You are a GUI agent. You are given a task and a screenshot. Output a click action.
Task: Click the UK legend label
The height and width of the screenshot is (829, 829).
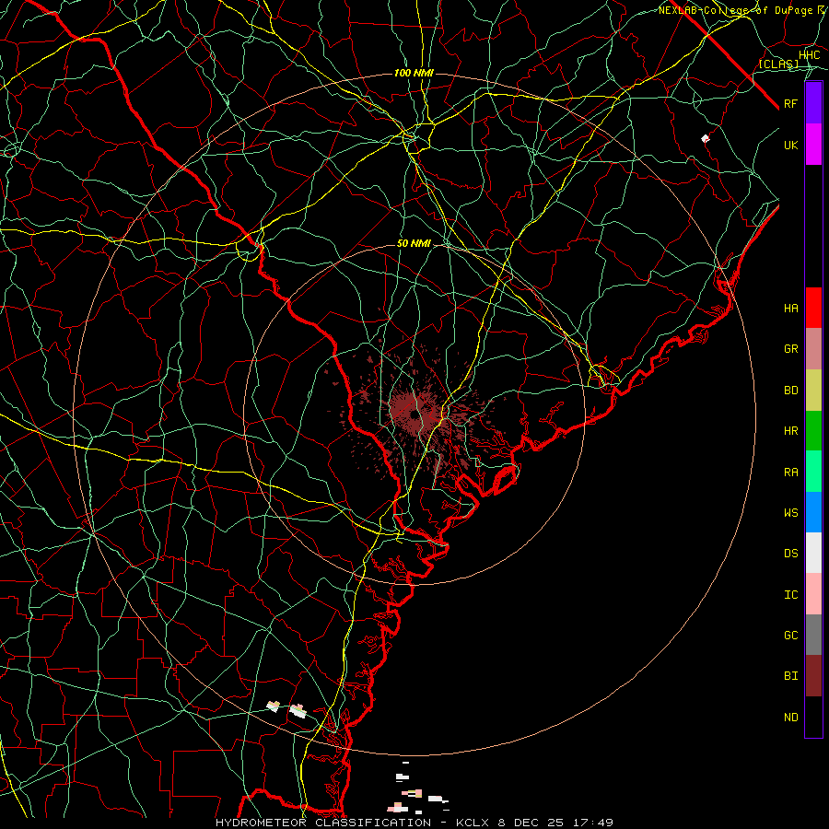pos(790,145)
